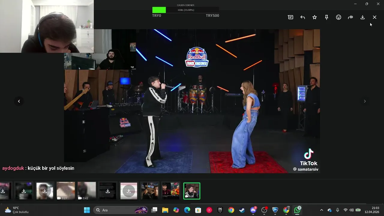Open Microsoft Store from the taskbar
The image size is (384, 216).
click(x=198, y=210)
